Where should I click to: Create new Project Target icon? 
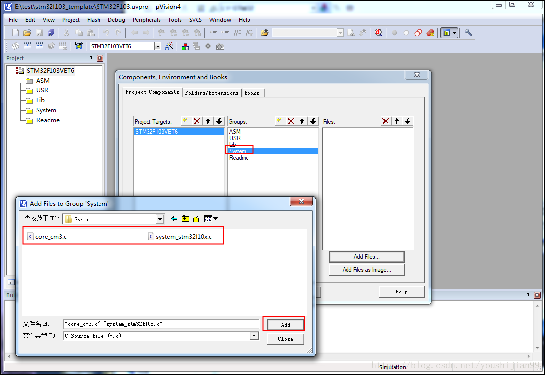click(x=186, y=121)
